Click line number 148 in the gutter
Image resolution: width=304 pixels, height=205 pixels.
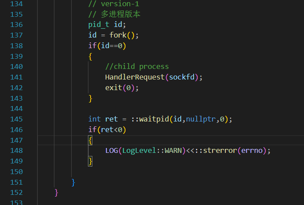point(16,151)
